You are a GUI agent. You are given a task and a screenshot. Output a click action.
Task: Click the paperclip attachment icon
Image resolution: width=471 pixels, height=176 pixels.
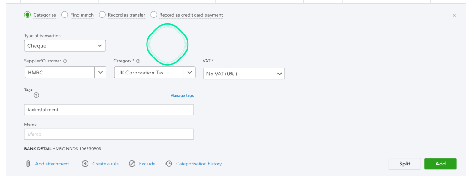(28, 164)
